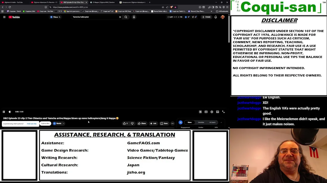Switch to the 'Digimon Adventure Tri: Reunion' tab

44,2
